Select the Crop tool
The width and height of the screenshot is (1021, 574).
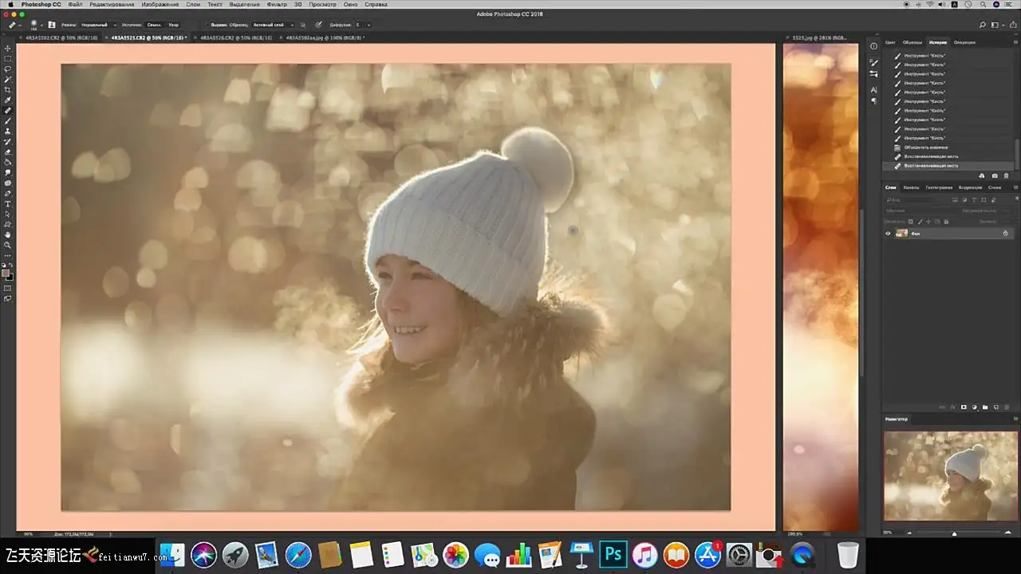8,90
